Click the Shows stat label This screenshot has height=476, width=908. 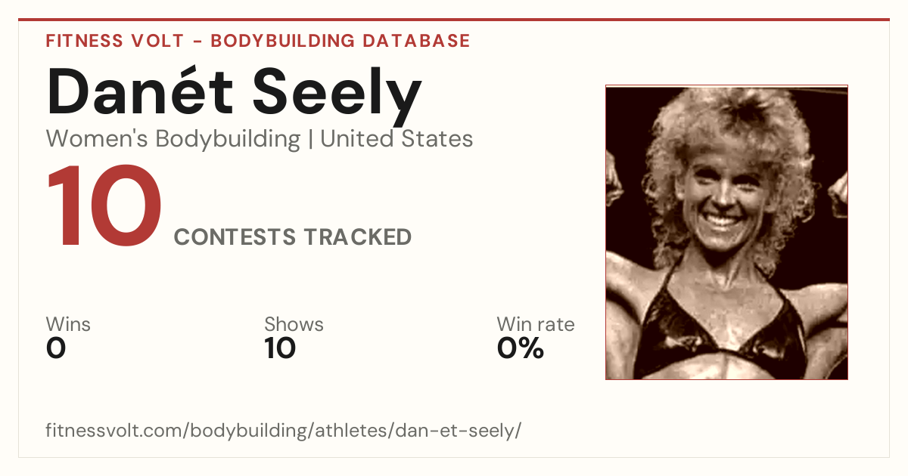coord(294,324)
